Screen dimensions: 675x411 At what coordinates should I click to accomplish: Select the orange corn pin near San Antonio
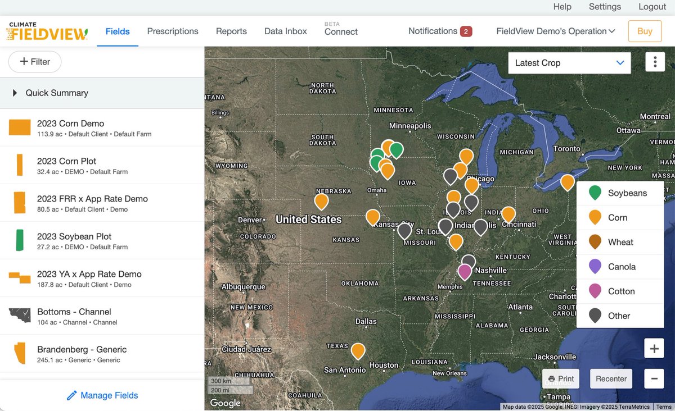click(x=358, y=351)
